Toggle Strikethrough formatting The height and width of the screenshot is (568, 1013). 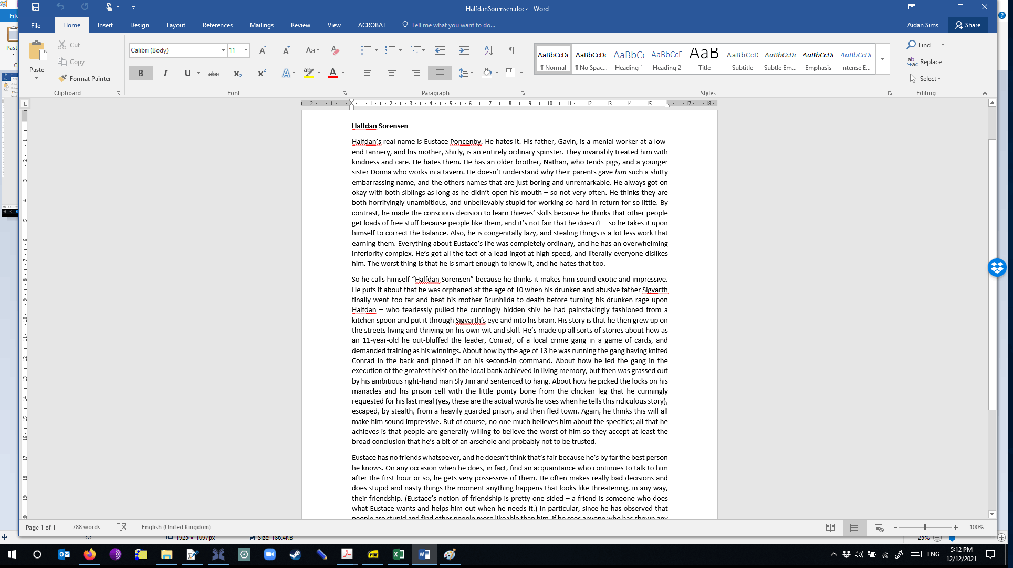(x=214, y=74)
